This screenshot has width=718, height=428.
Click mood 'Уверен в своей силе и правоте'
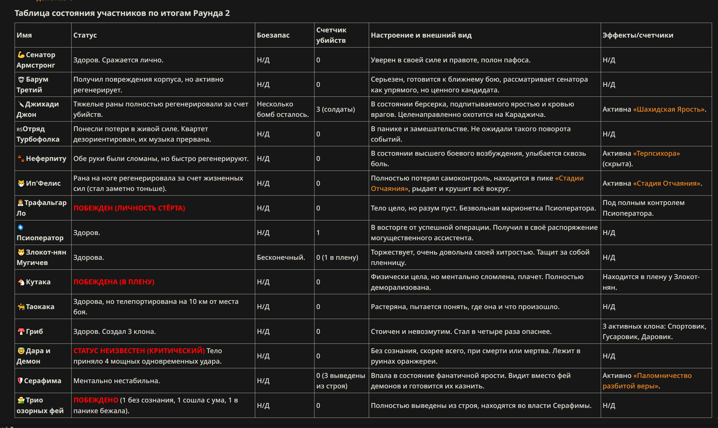[x=451, y=60]
